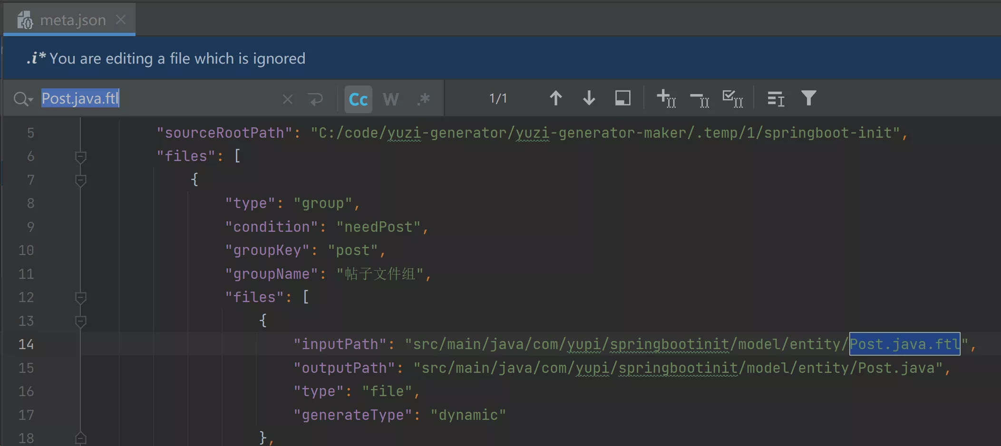Image resolution: width=1001 pixels, height=446 pixels.
Task: Switch to the meta.json tab
Action: pos(72,20)
